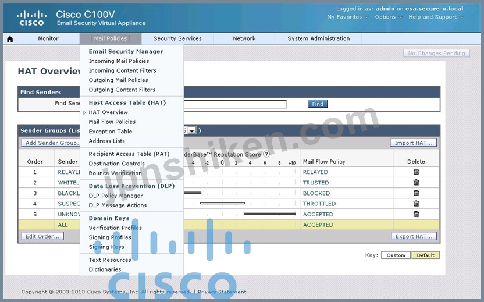Click the Order column header

(x=35, y=162)
